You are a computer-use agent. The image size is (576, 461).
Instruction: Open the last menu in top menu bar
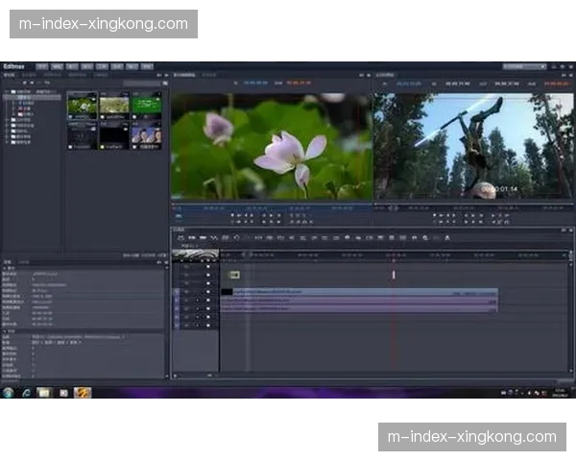147,66
